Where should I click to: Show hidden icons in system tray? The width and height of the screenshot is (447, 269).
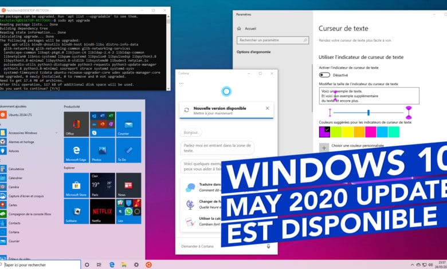click(x=412, y=265)
